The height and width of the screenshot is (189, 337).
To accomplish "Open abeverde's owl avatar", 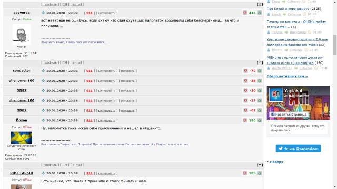I will [x=22, y=34].
